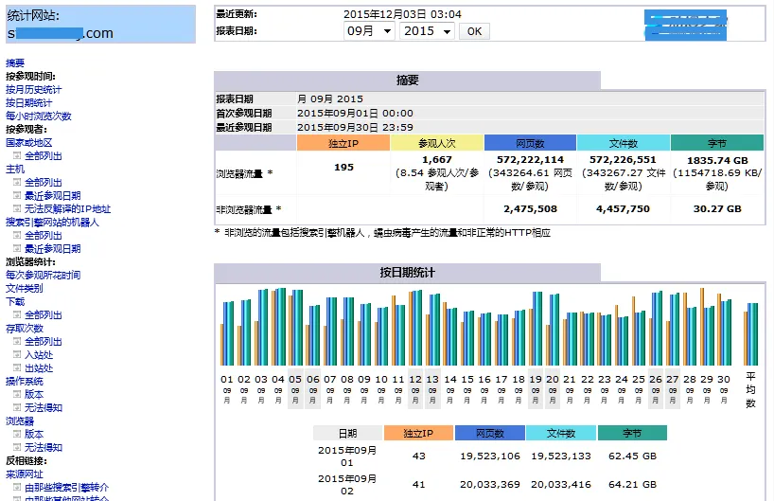
Task: Click blue 网页数 legend in daily table
Action: 490,433
